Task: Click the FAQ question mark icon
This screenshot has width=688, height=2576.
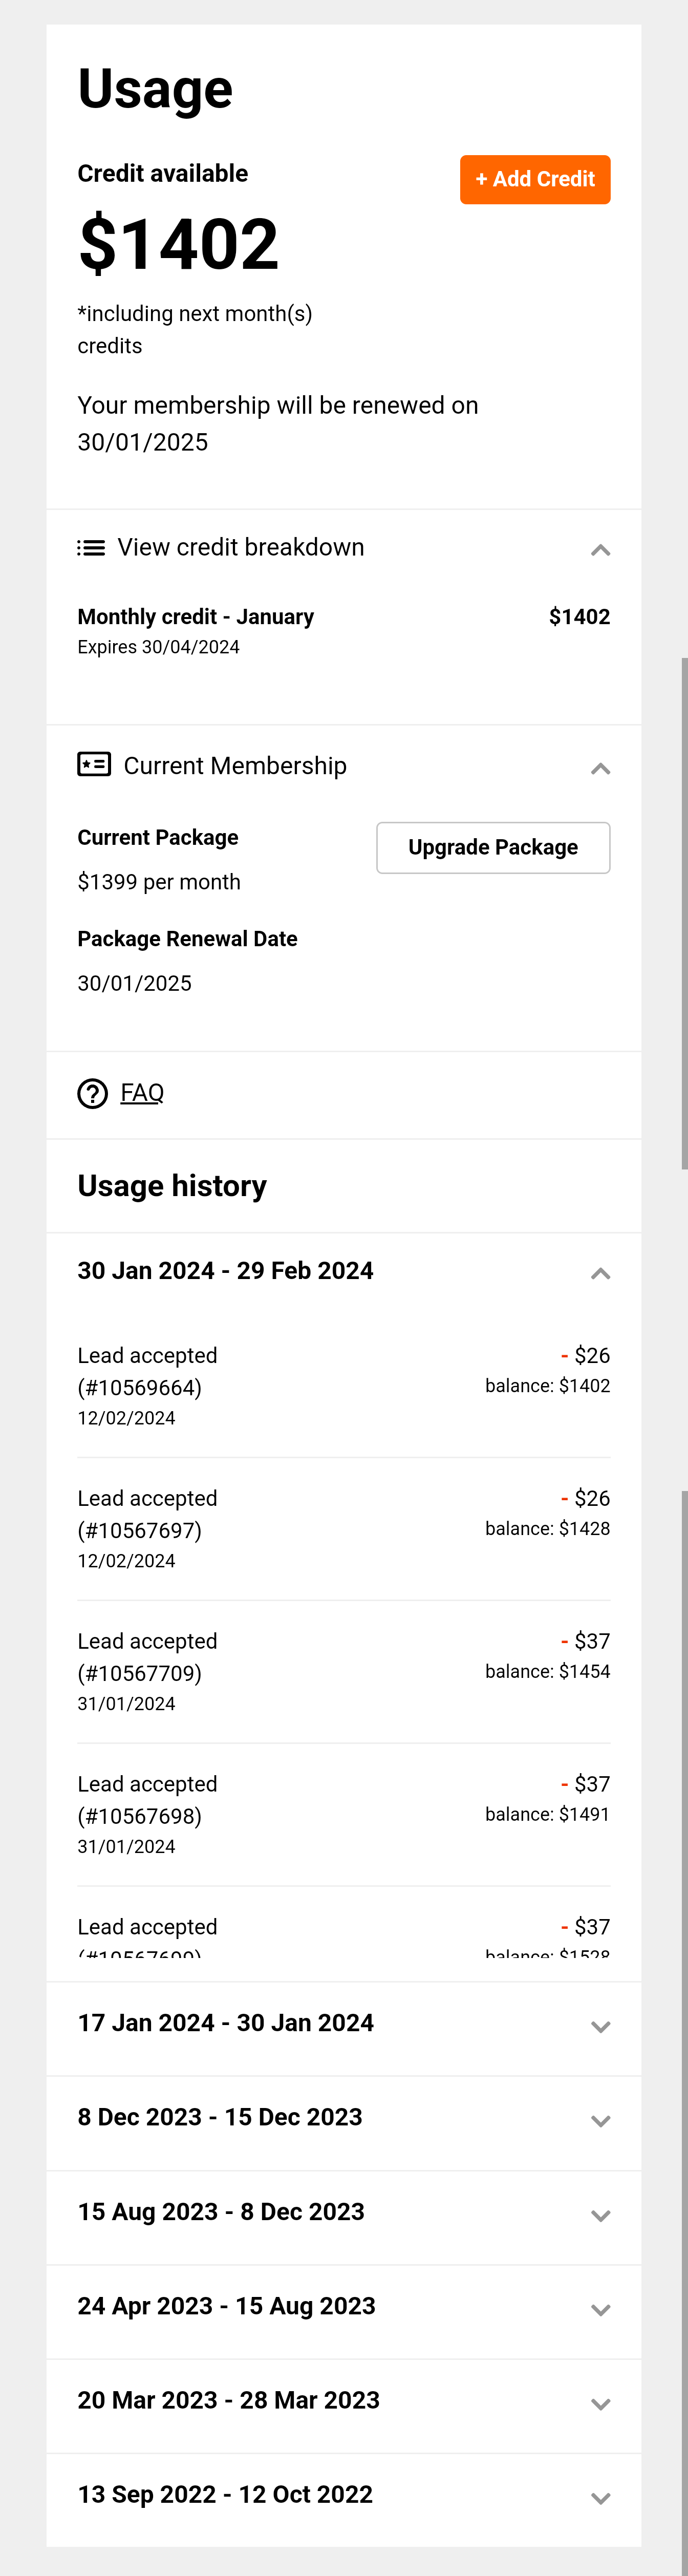Action: [x=93, y=1094]
